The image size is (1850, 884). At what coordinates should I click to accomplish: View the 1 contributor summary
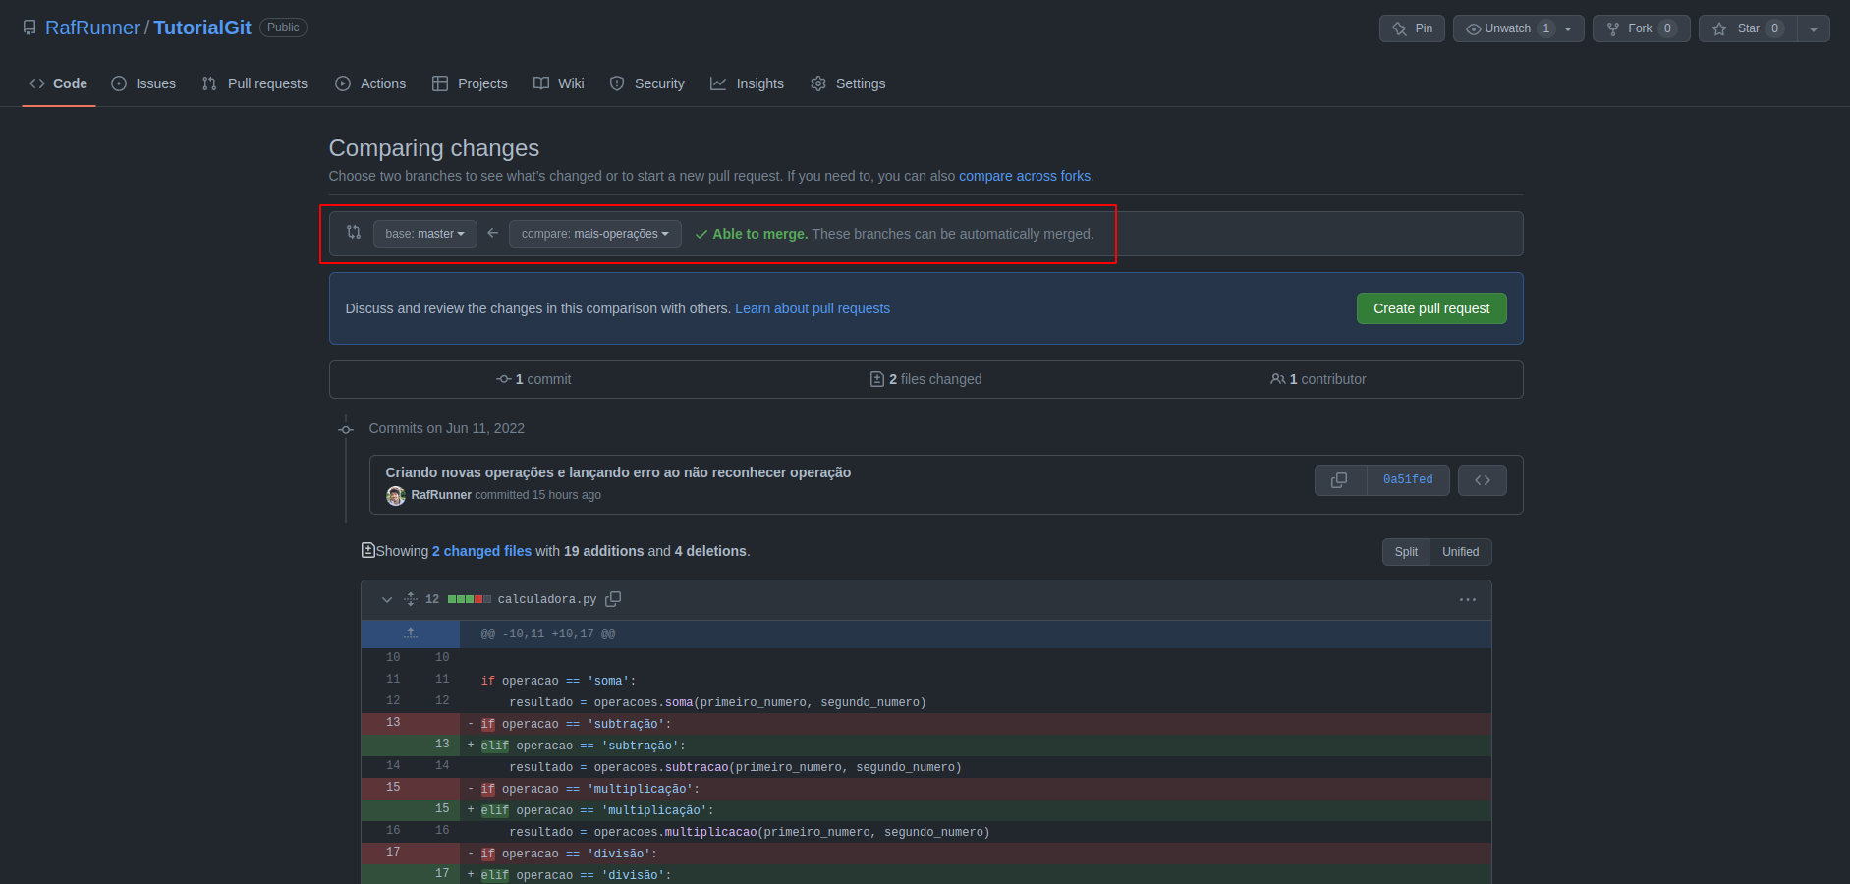(x=1317, y=379)
